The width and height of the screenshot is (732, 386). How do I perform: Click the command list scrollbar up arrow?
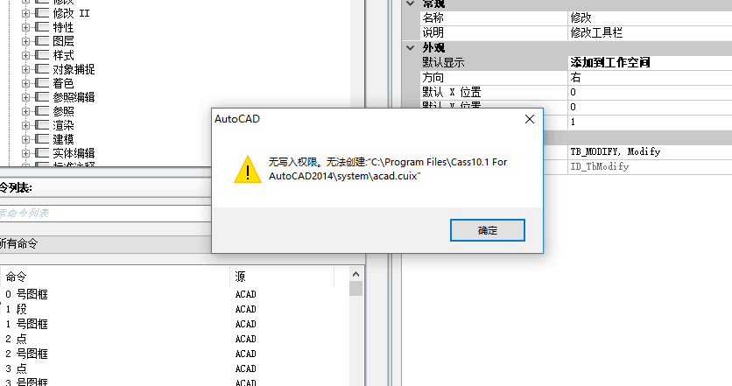tap(355, 274)
